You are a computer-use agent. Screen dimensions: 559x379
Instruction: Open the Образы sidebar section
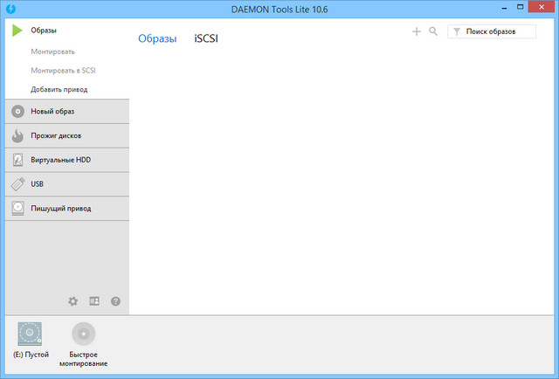click(x=44, y=31)
